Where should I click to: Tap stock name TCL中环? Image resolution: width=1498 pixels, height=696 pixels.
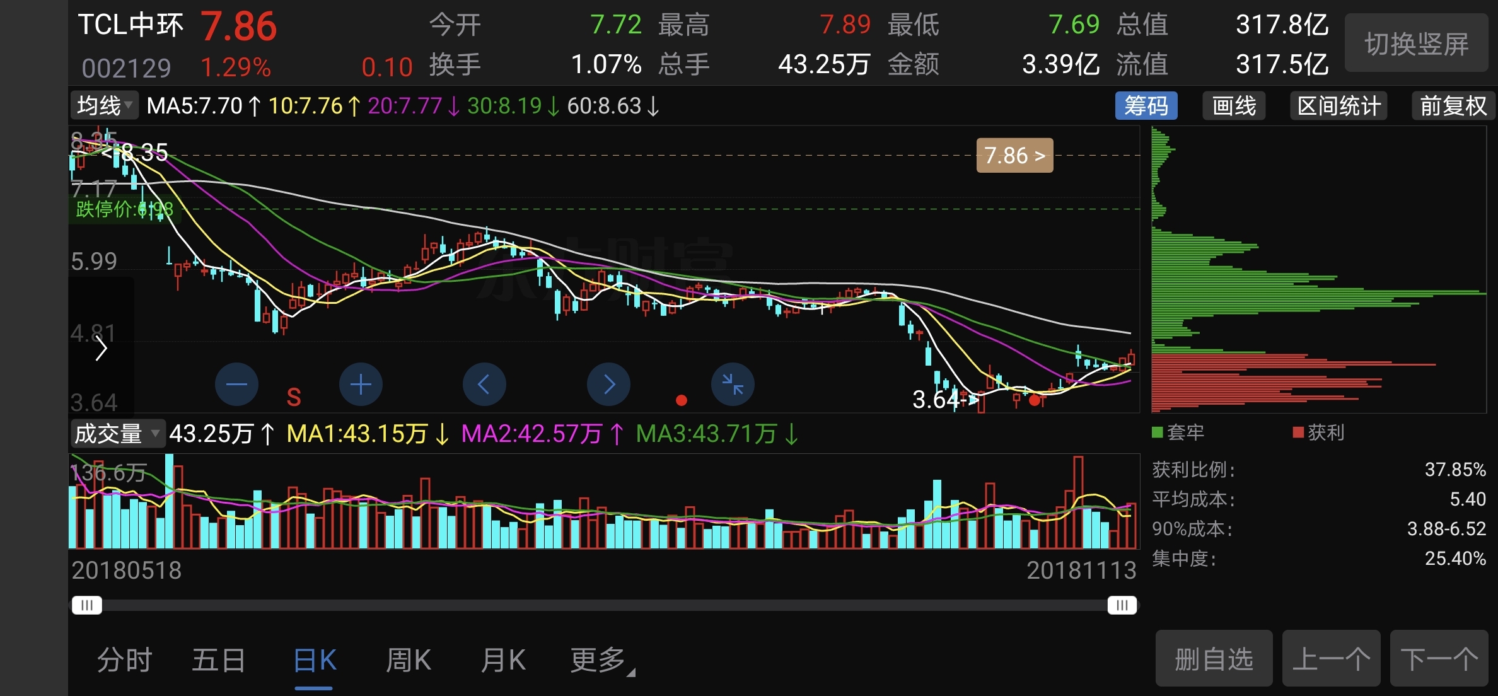point(131,25)
